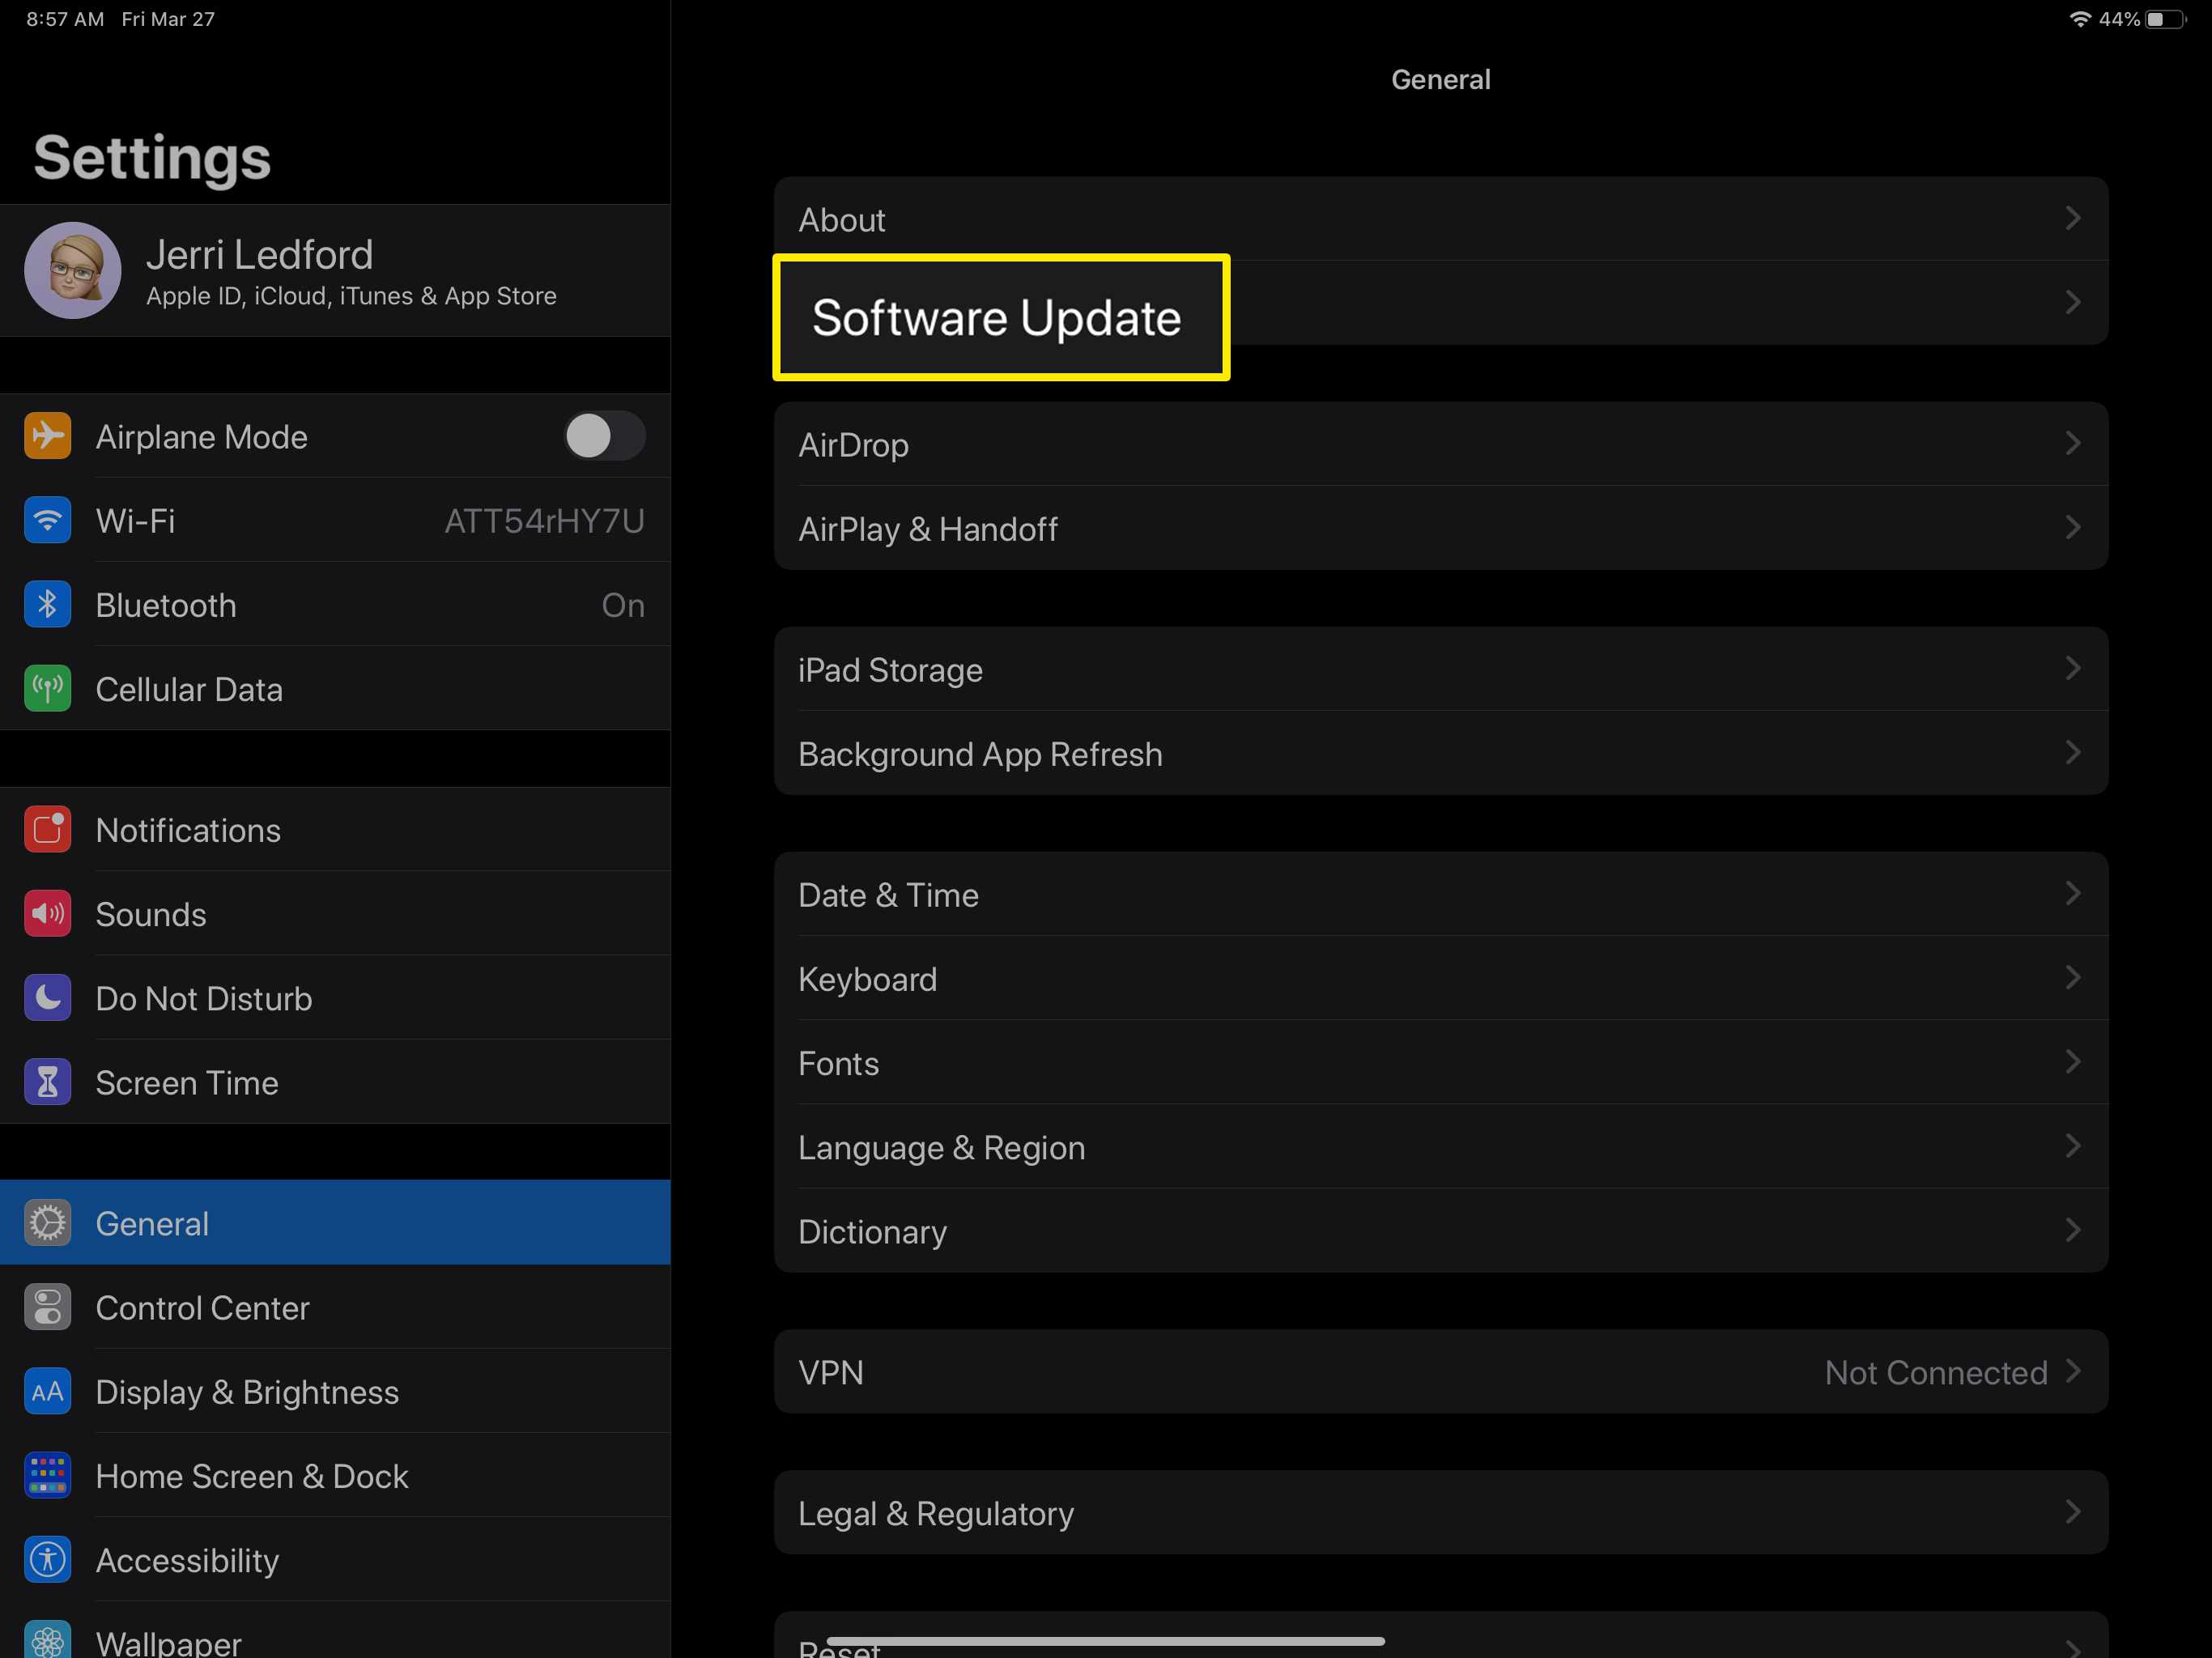The width and height of the screenshot is (2212, 1658).
Task: Tap the Accessibility icon
Action: tap(47, 1560)
